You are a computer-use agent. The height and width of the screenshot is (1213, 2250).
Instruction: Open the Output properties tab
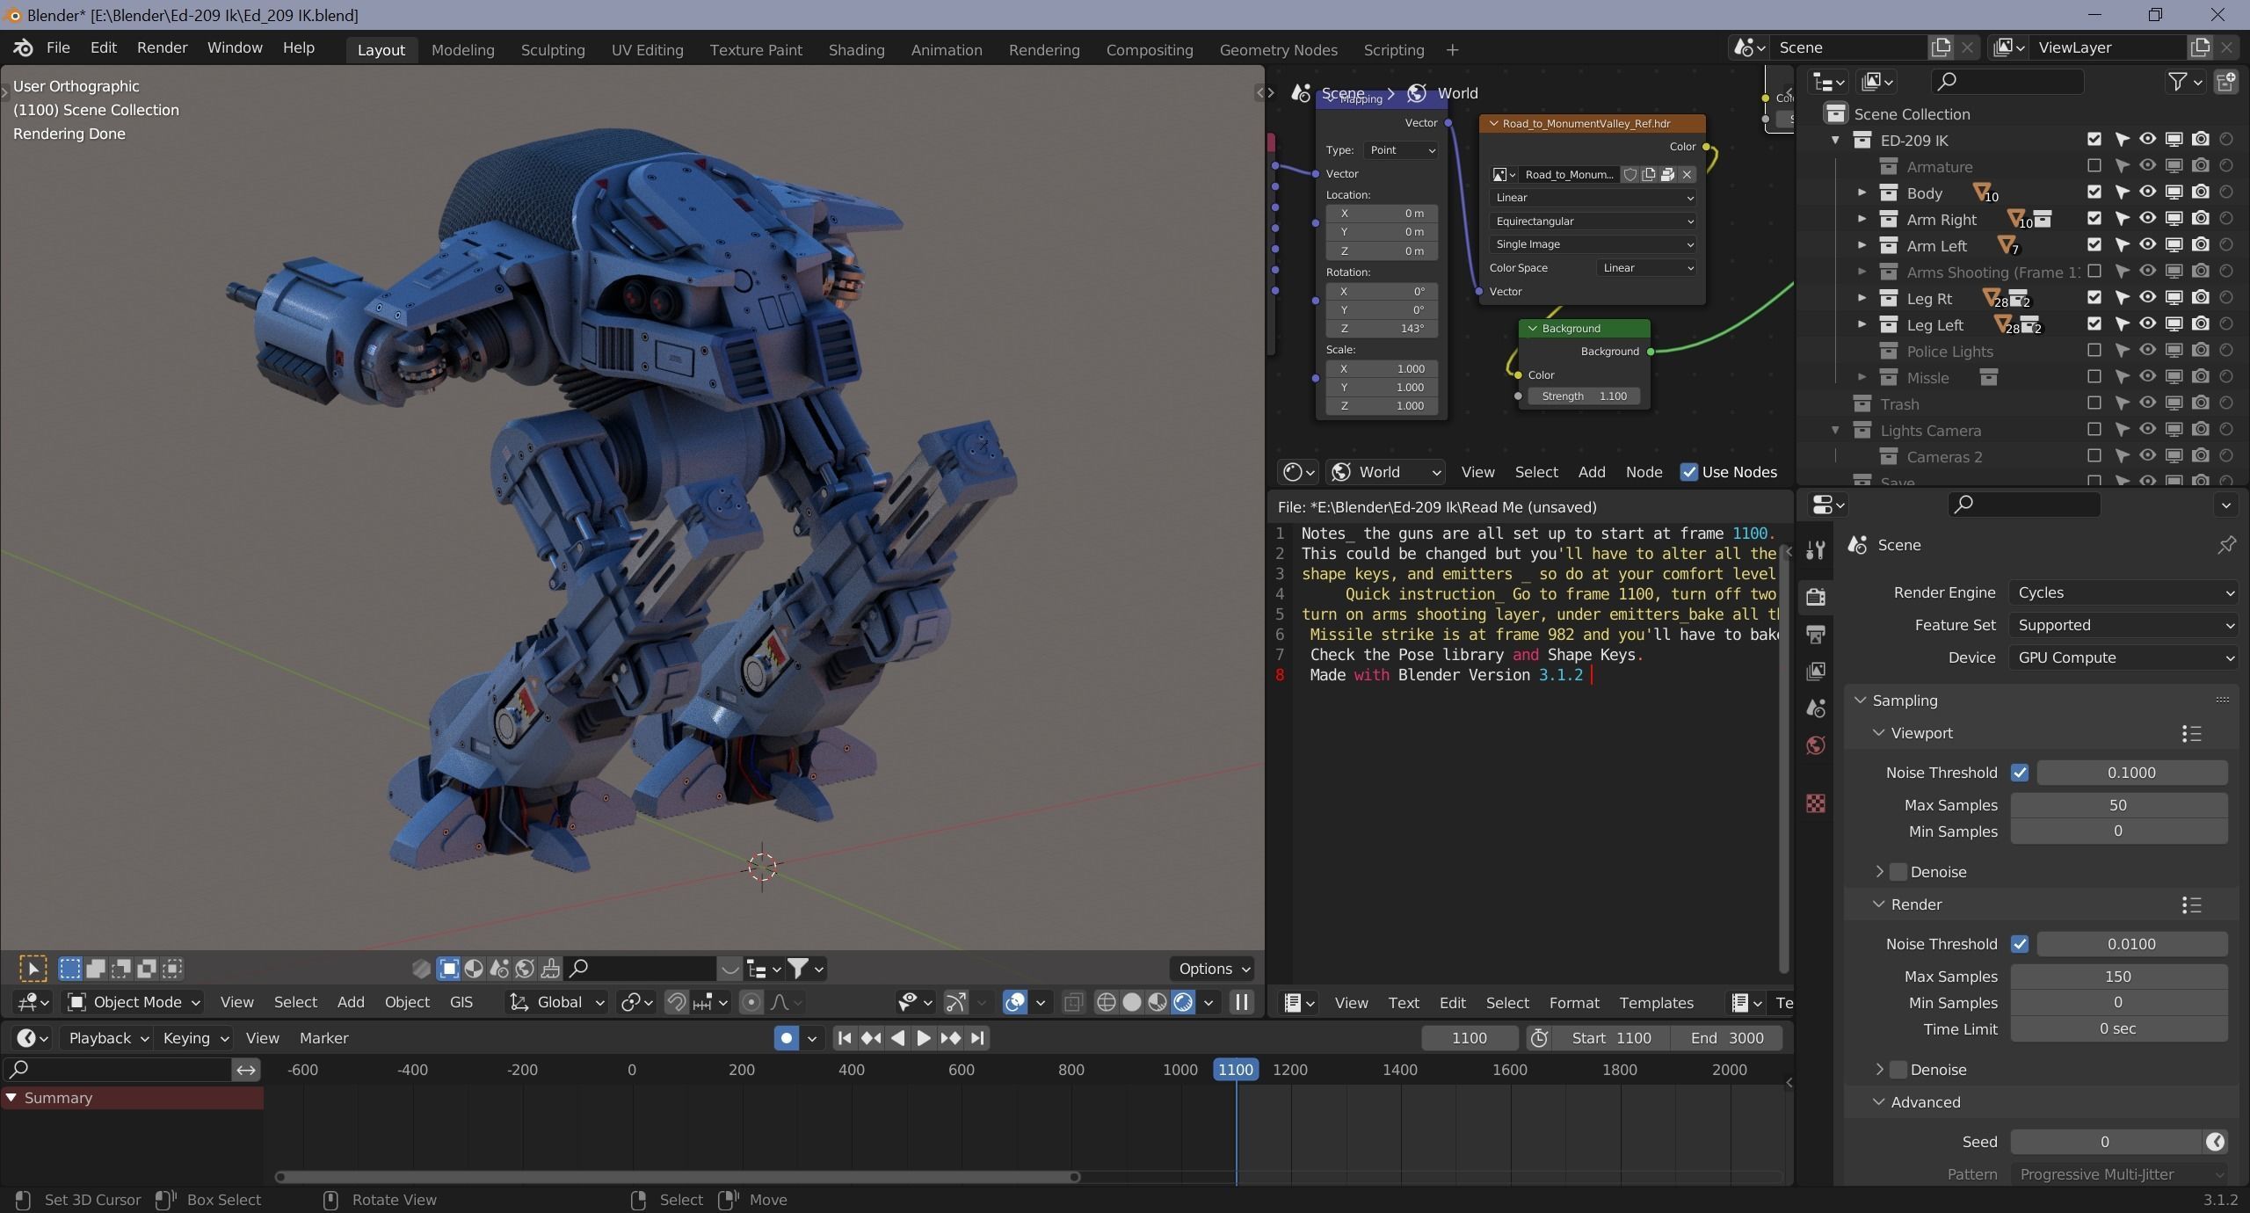click(1816, 634)
